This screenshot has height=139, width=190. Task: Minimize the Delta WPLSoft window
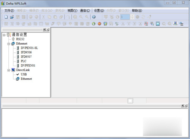click(168, 3)
